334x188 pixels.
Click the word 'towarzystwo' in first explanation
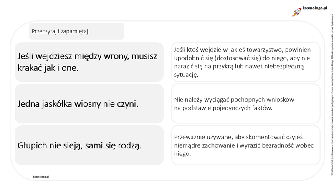(263, 50)
